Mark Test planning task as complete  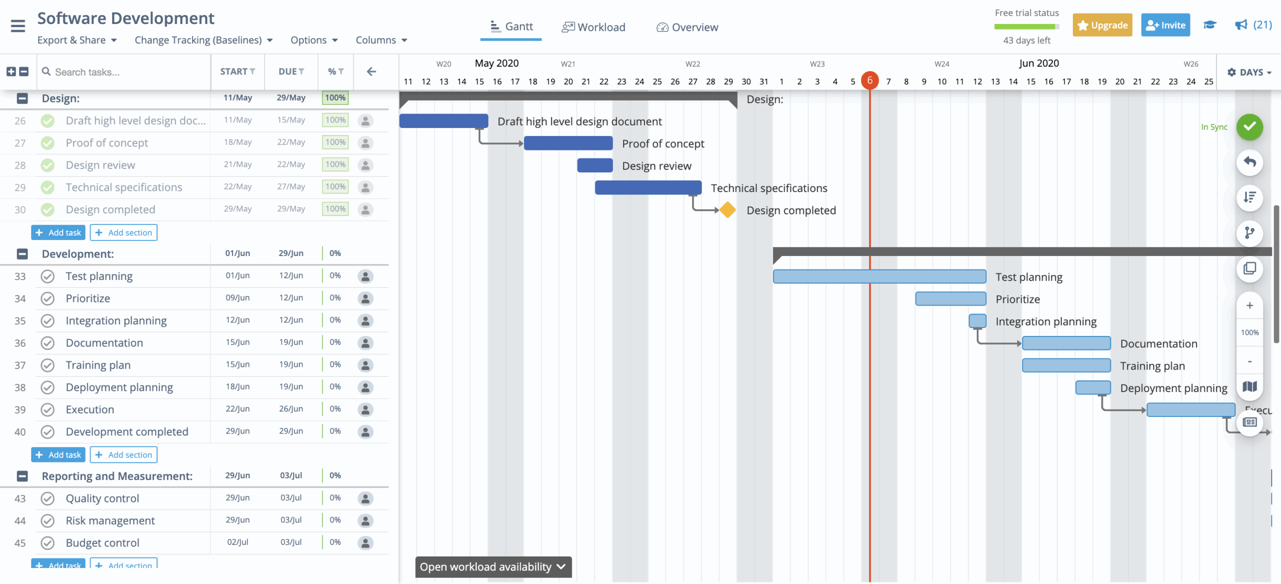[x=48, y=276]
